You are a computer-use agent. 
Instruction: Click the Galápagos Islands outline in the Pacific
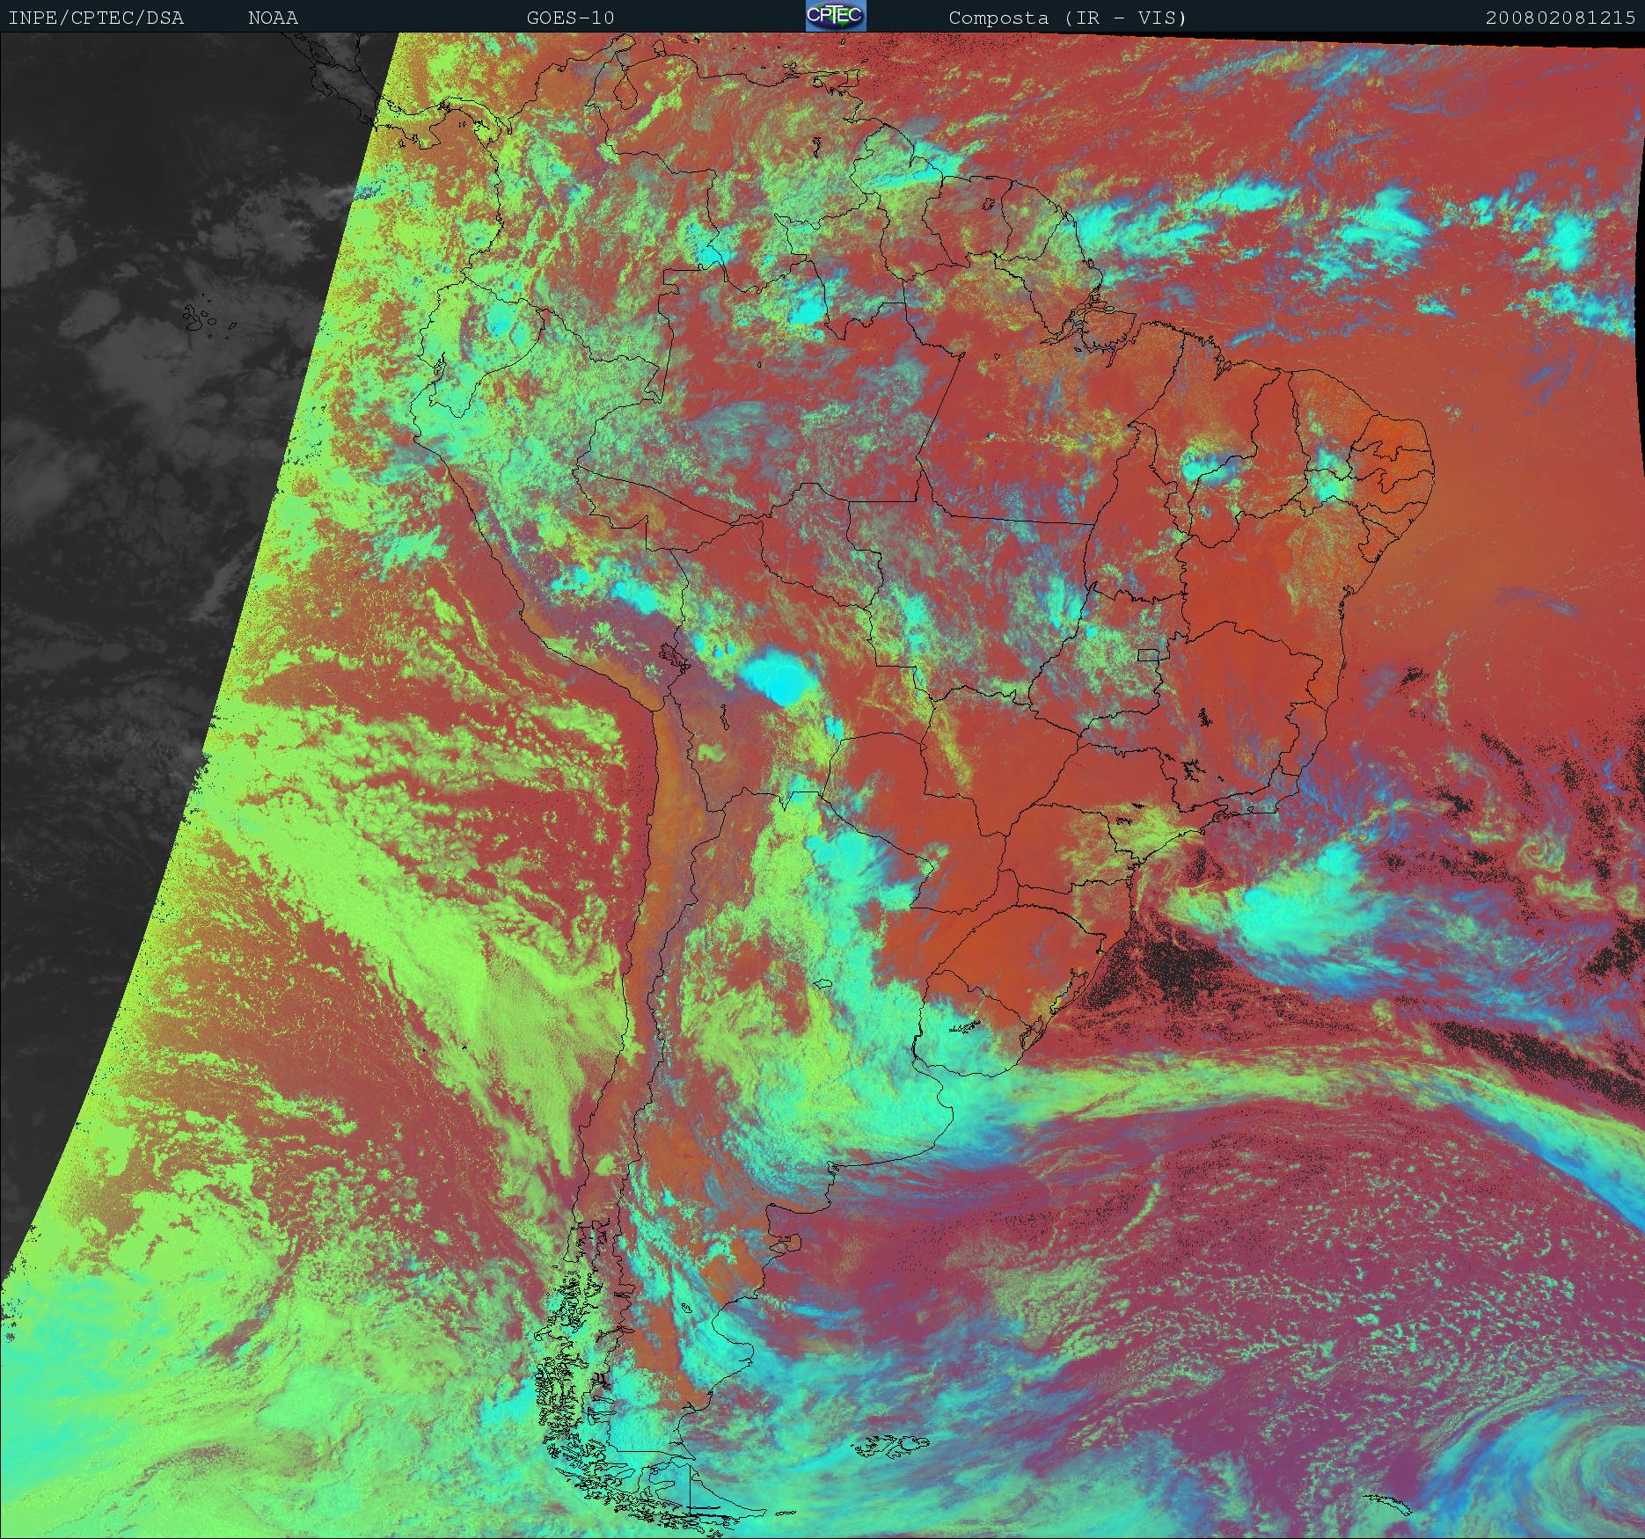[202, 318]
